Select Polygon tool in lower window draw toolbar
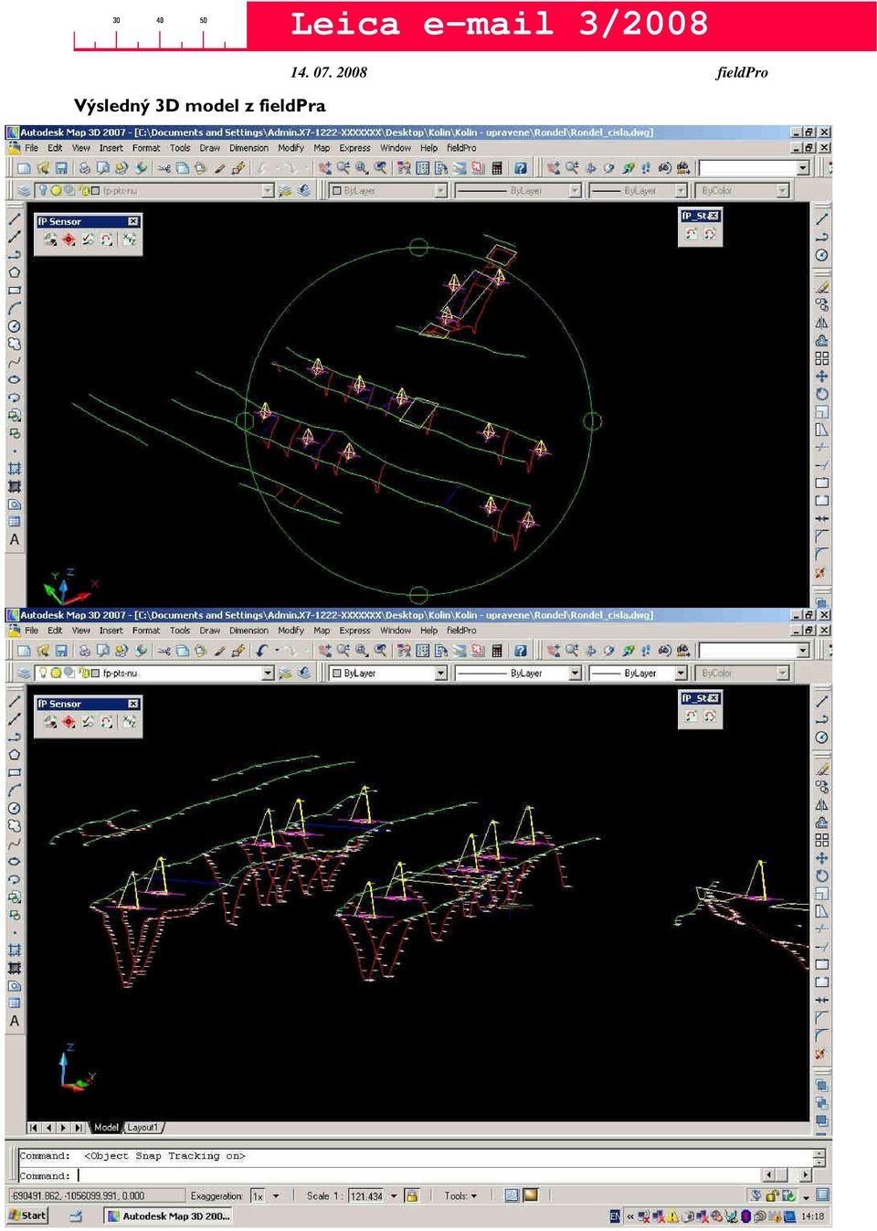 pyautogui.click(x=15, y=755)
